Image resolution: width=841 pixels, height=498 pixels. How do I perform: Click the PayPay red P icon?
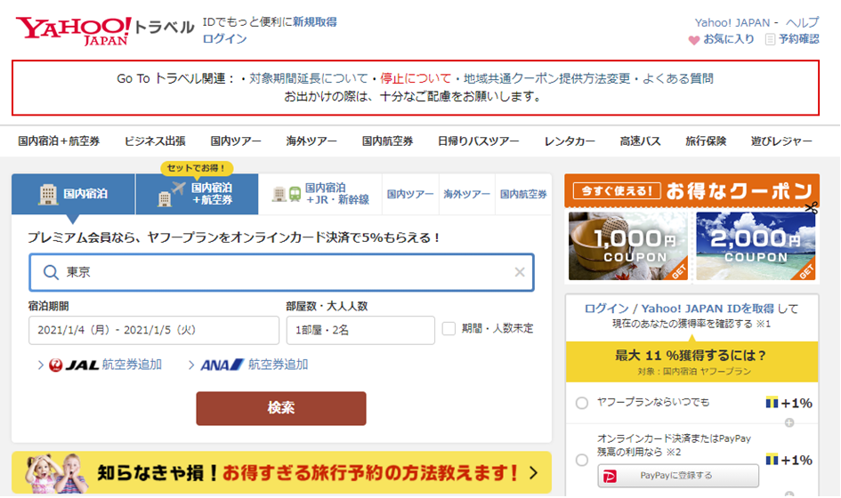610,476
